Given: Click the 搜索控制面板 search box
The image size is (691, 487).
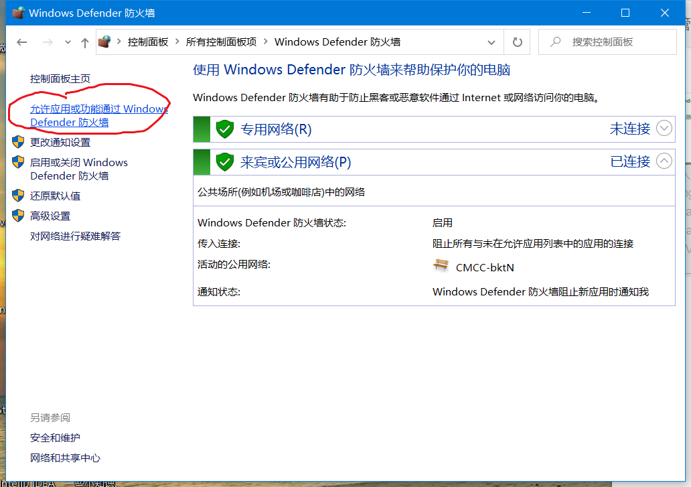Looking at the screenshot, I should (607, 42).
